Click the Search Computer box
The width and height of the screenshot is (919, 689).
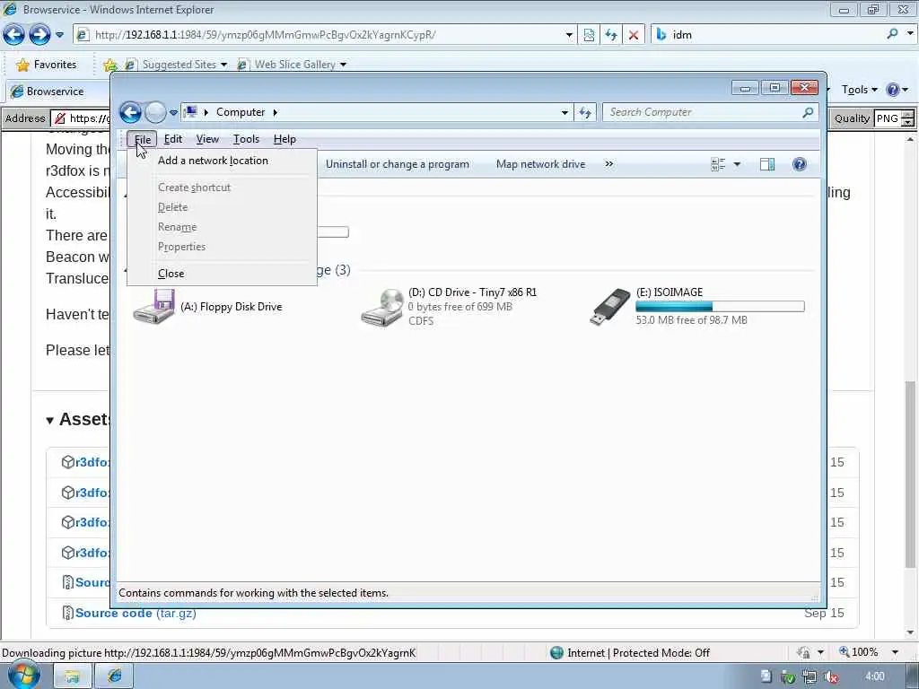(704, 112)
